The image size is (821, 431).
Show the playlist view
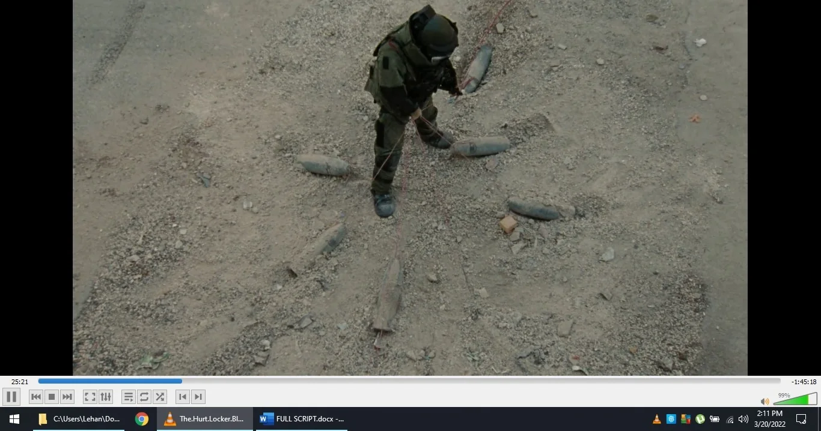128,397
